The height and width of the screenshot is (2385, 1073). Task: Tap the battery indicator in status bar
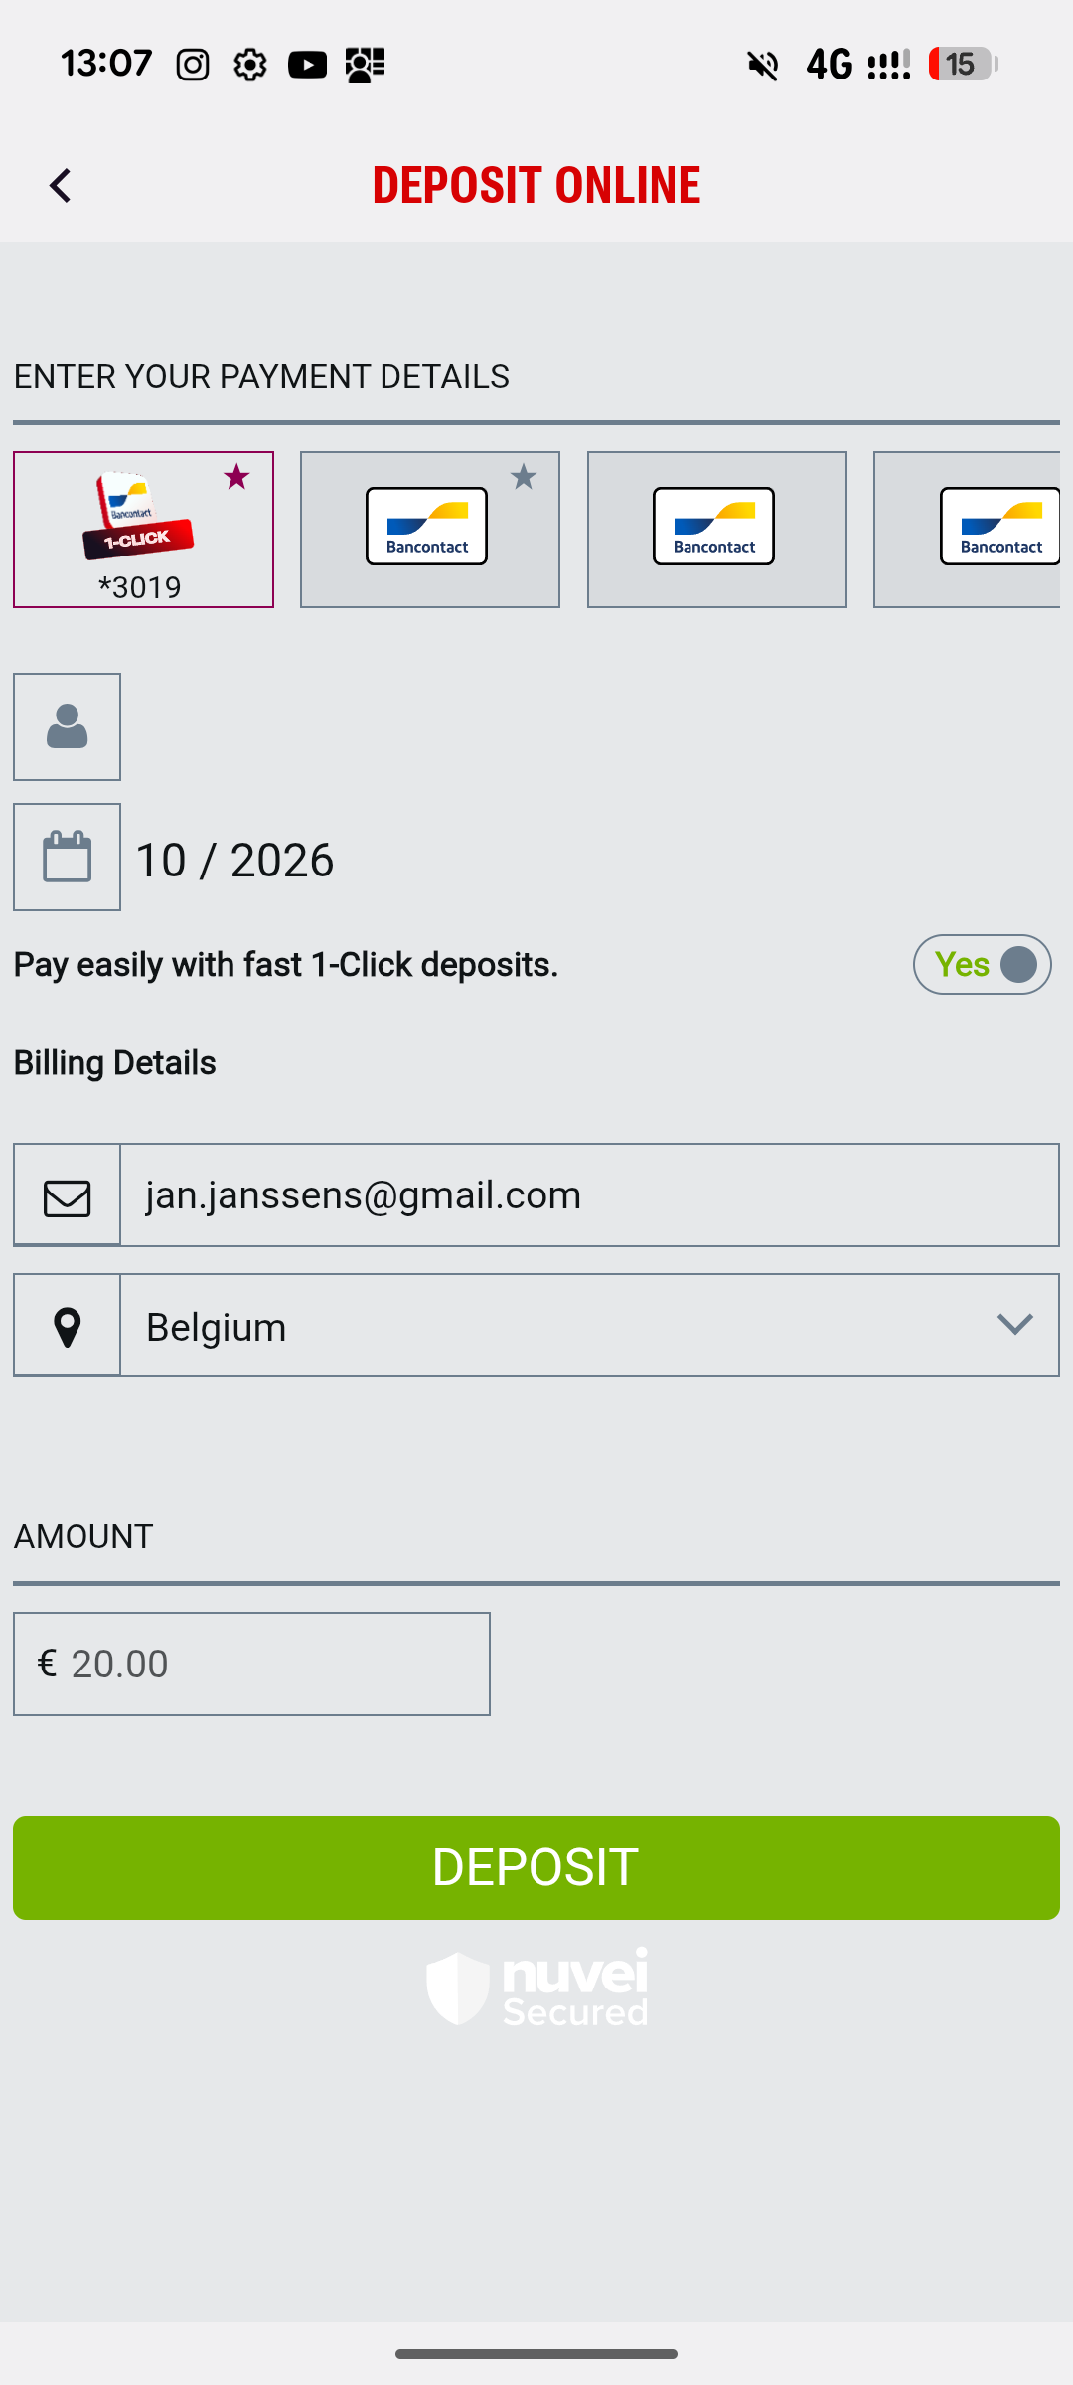pos(962,65)
